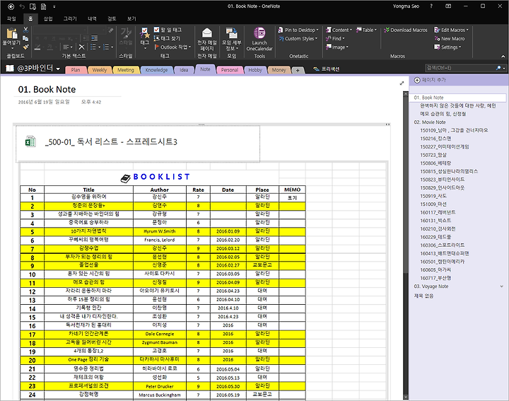The width and height of the screenshot is (509, 401).
Task: Open the Onetastic Settings dropdown
Action: (448, 47)
